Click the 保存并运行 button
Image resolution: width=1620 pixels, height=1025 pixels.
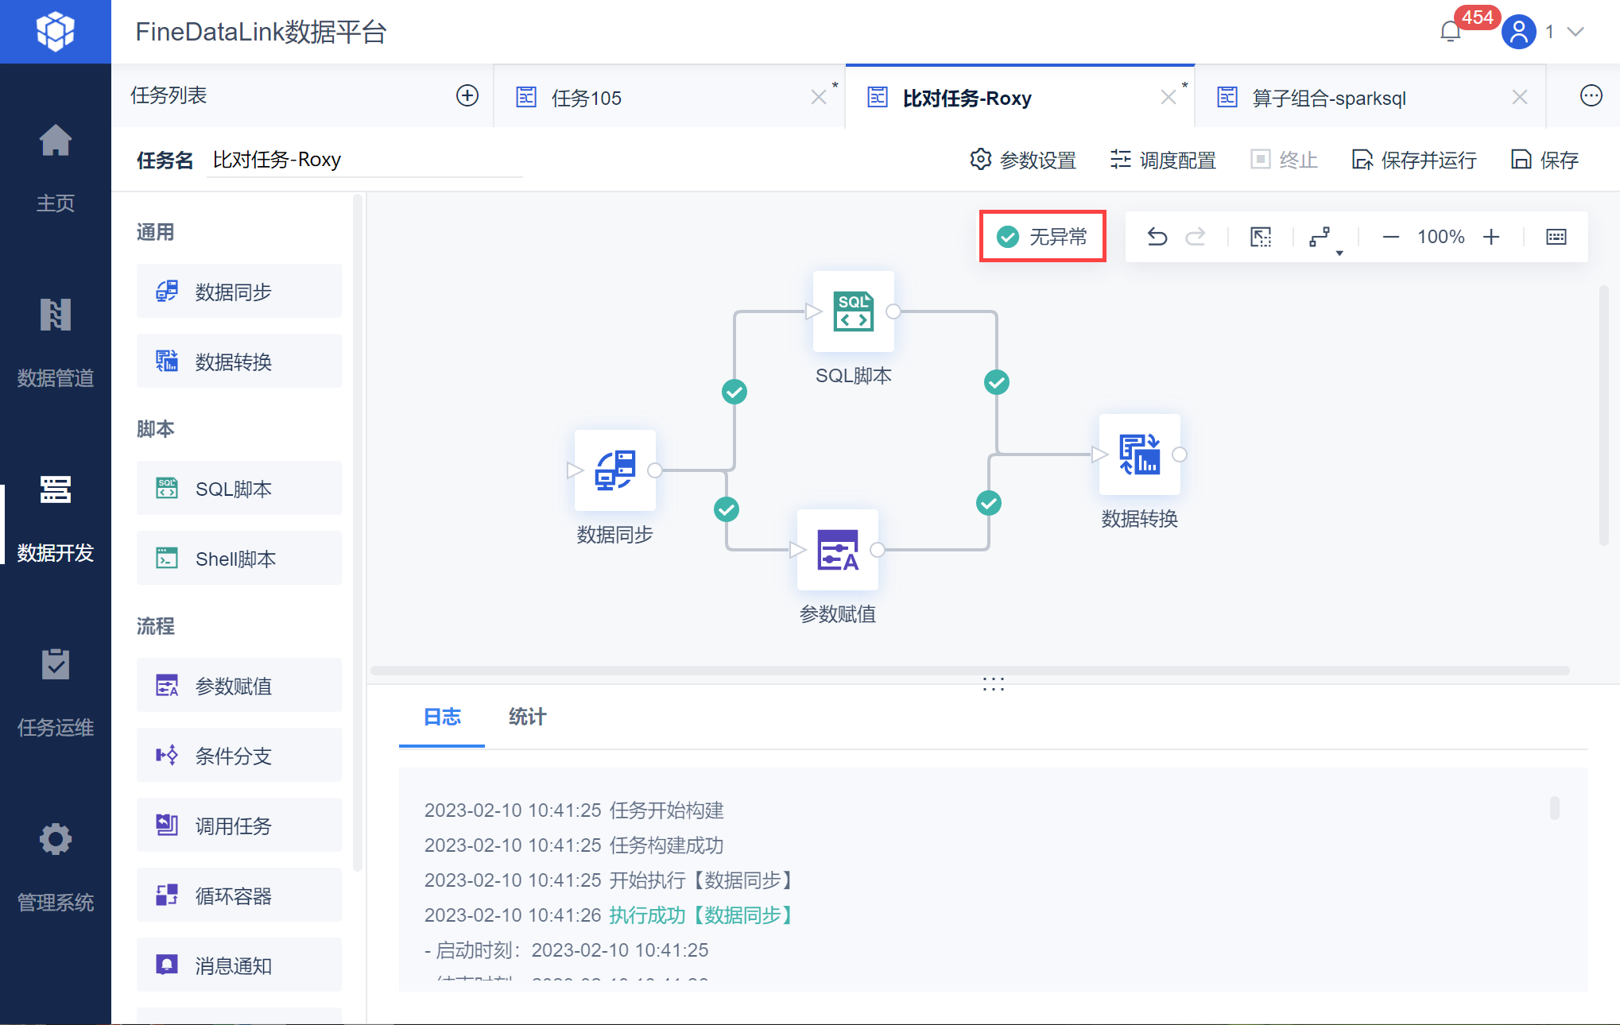click(x=1414, y=160)
